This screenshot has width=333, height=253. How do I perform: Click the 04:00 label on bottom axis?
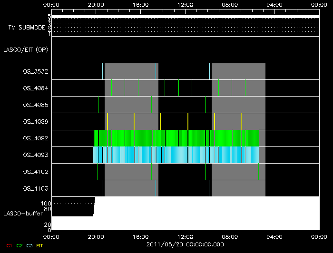pos(274,237)
